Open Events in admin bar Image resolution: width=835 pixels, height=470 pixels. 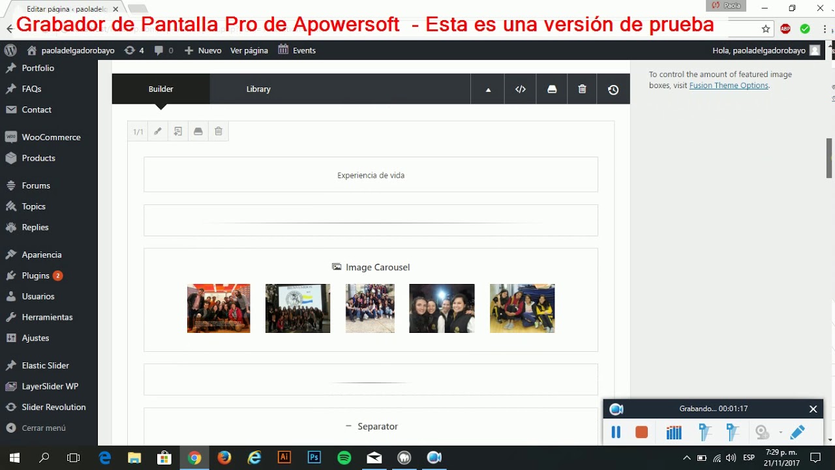[297, 50]
